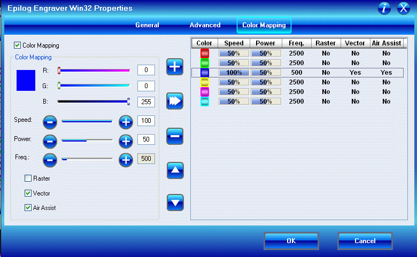Click the large blue color preview square

click(26, 80)
